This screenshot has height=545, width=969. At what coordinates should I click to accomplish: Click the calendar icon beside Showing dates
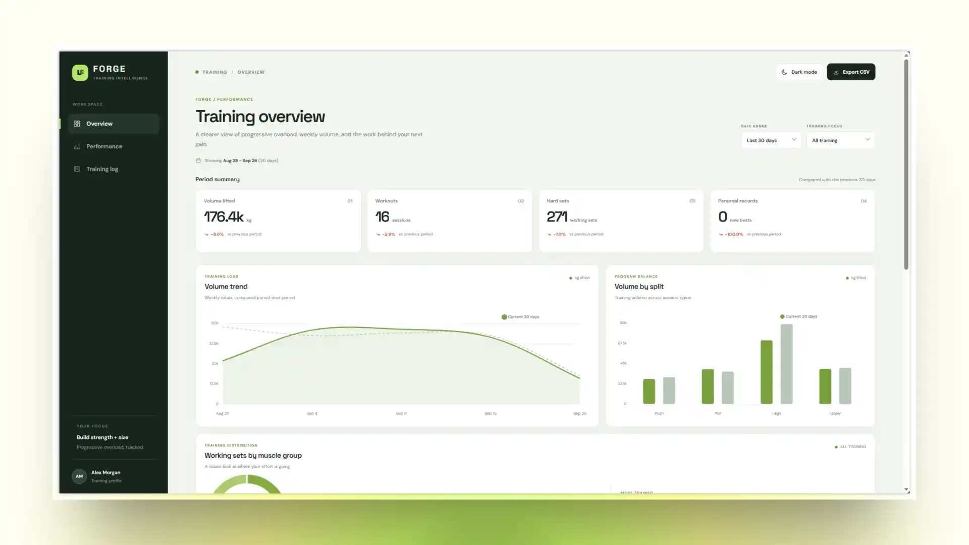point(198,160)
